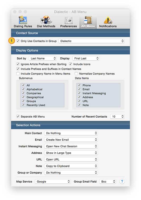Toggle Ignore Article Prefixes when Sorting

(18, 64)
